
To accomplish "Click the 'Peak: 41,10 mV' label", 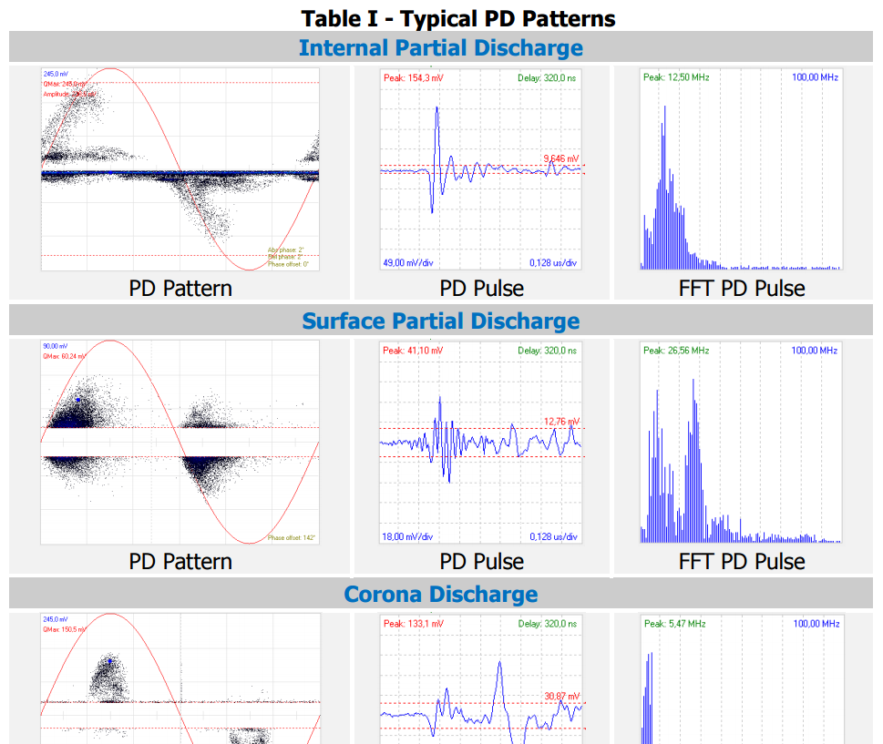I will [x=413, y=351].
